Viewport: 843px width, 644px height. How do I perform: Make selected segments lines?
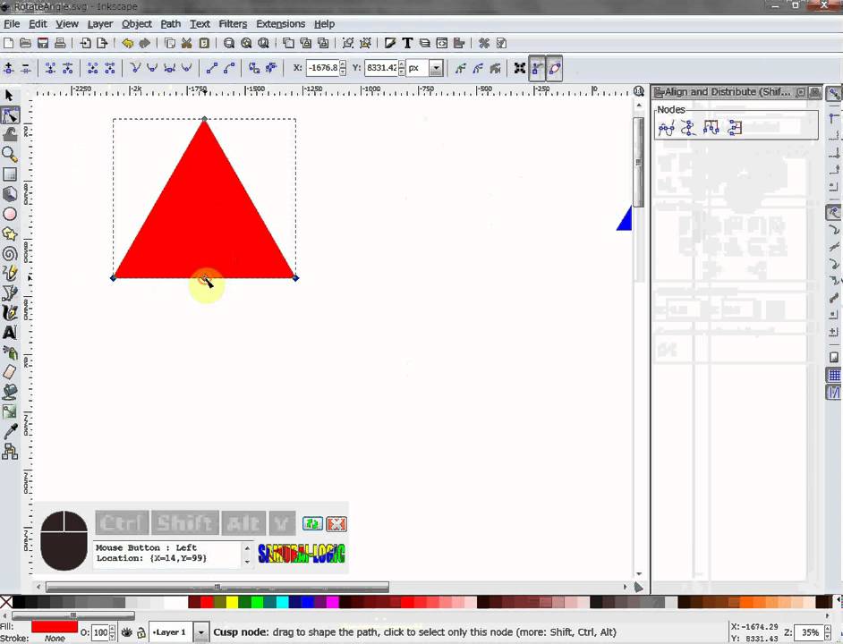coord(212,68)
